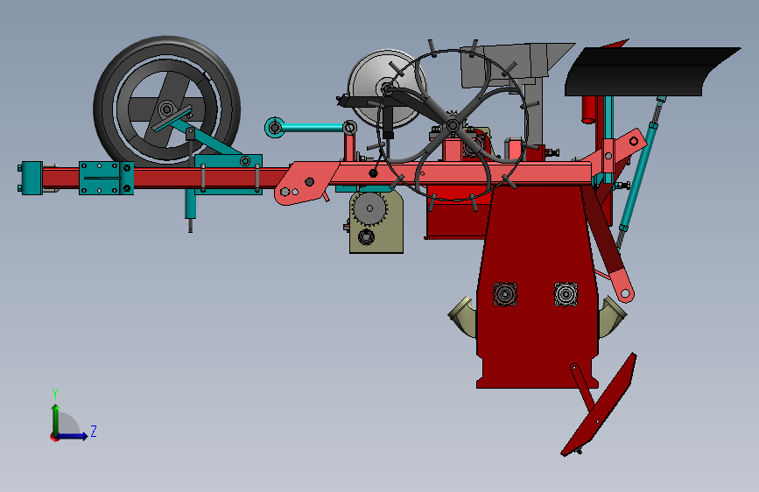Select the left olive elbow pipe outlet
Image resolution: width=759 pixels, height=492 pixels.
463,316
